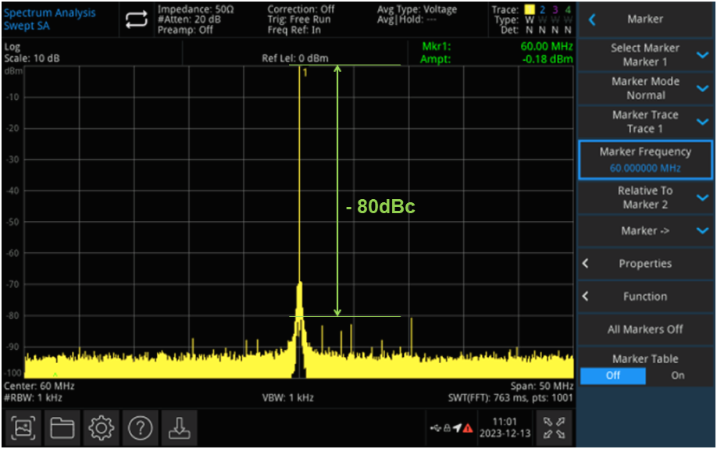Viewport: 717px width, 449px height.
Task: Click the save/download icon
Action: (x=178, y=427)
